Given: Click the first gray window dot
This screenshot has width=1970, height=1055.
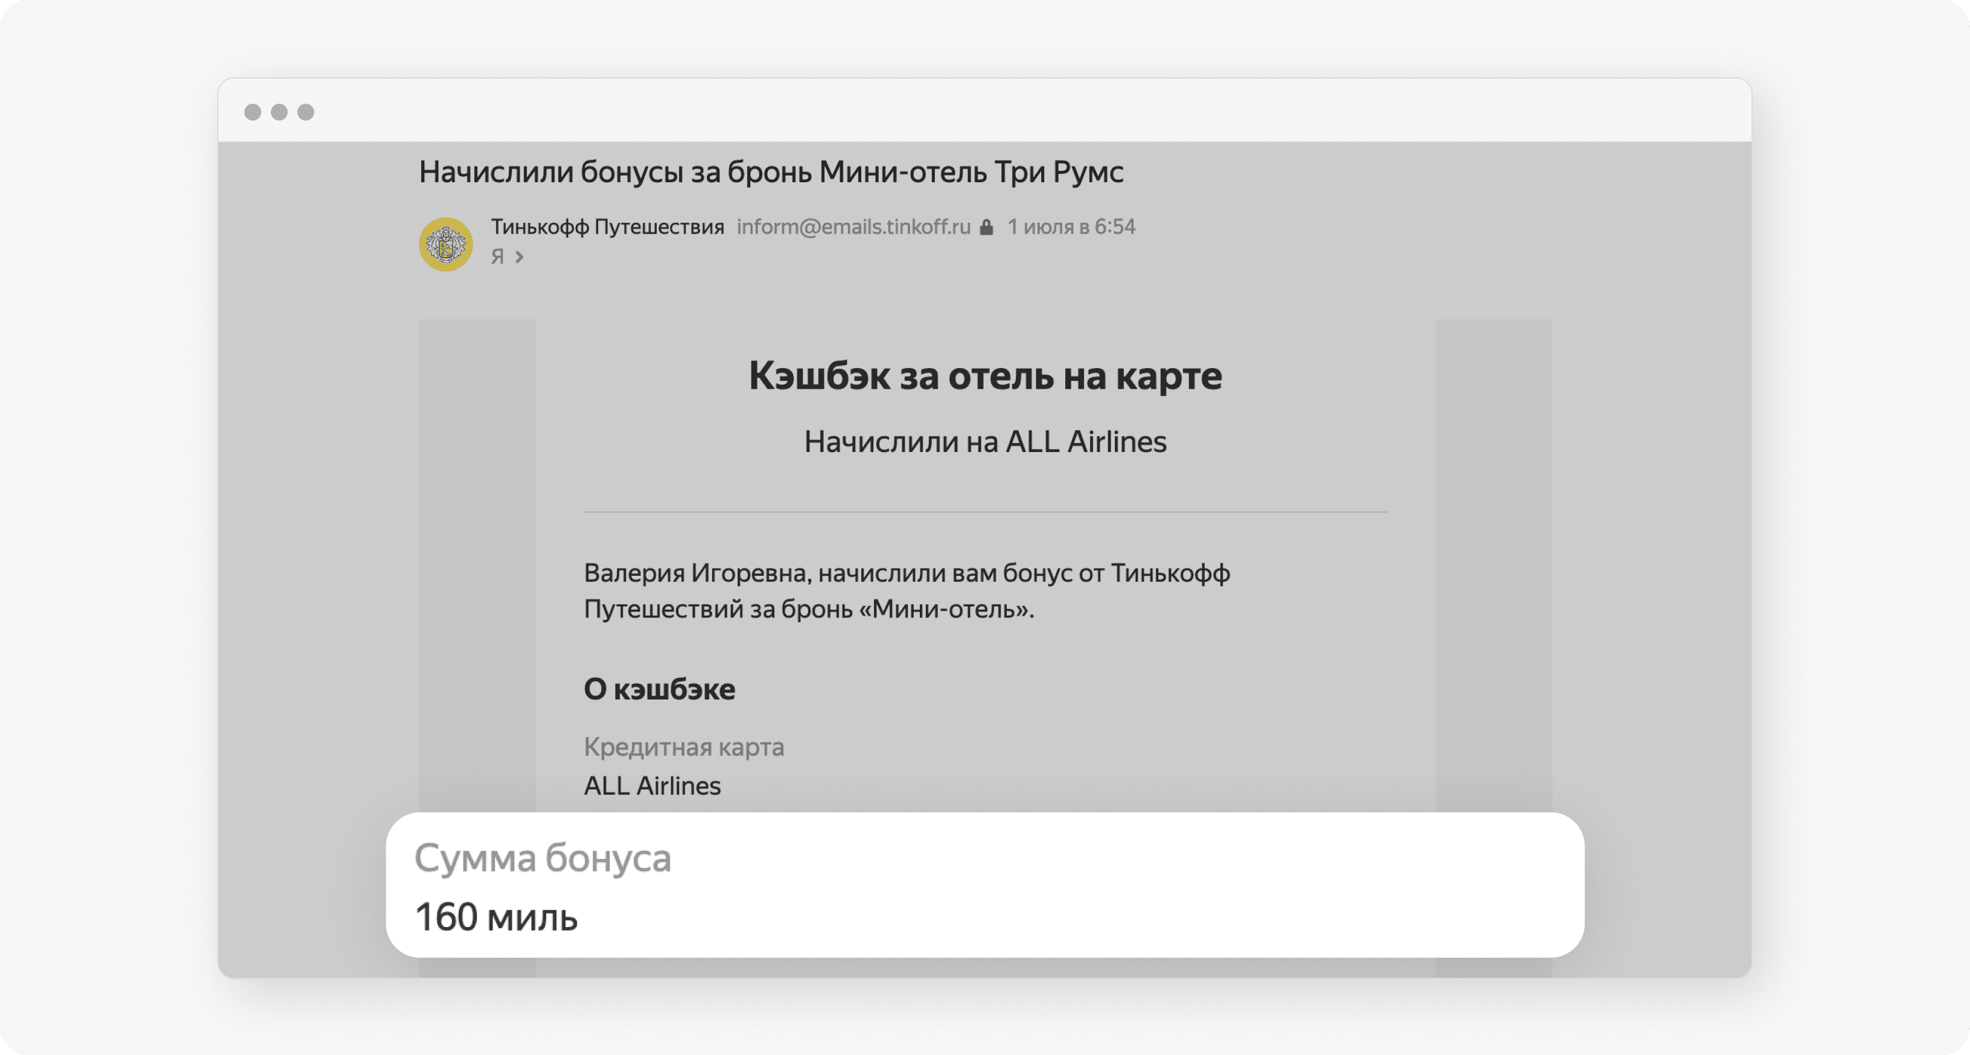Looking at the screenshot, I should [252, 112].
